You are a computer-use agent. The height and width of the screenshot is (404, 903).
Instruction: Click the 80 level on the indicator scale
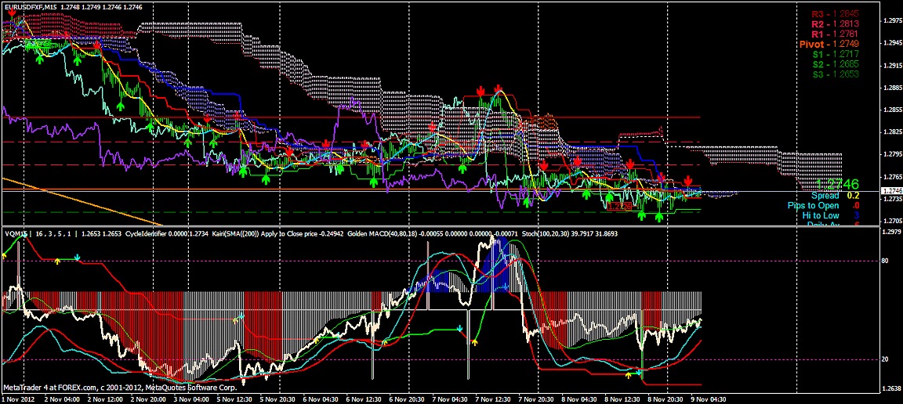tap(884, 260)
